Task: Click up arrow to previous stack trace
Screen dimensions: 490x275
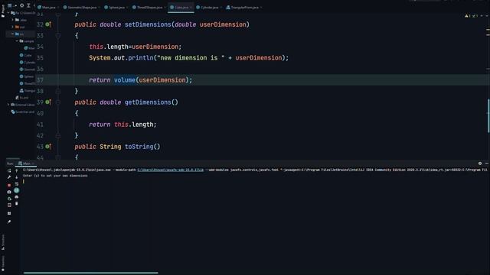Action: tap(17, 171)
